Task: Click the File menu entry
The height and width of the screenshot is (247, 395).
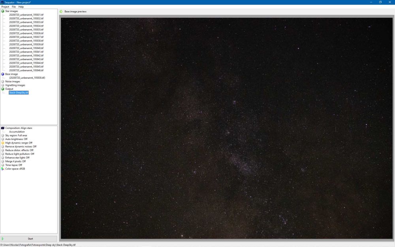Action: 13,7
